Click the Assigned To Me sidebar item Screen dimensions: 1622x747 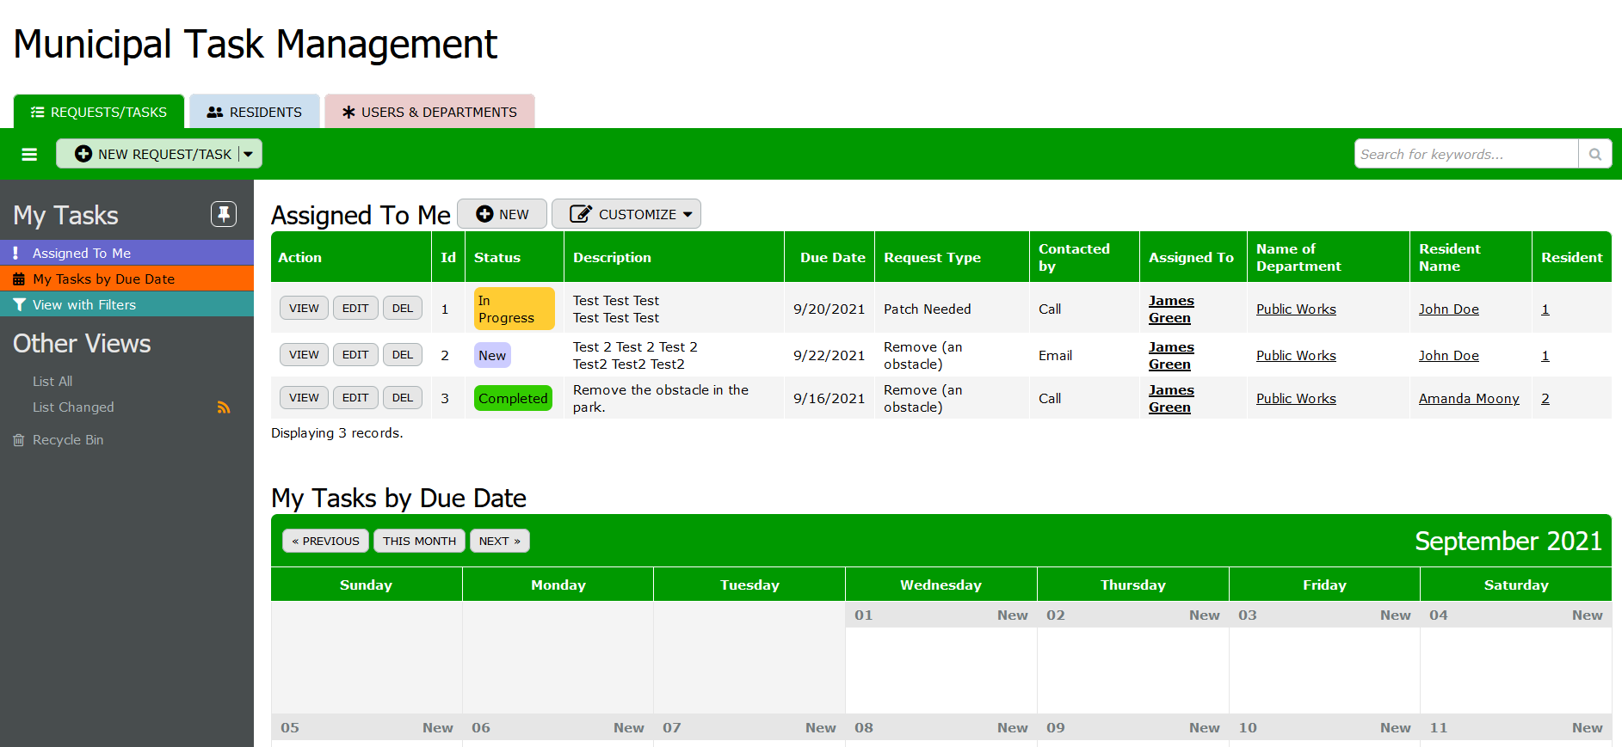pyautogui.click(x=81, y=254)
